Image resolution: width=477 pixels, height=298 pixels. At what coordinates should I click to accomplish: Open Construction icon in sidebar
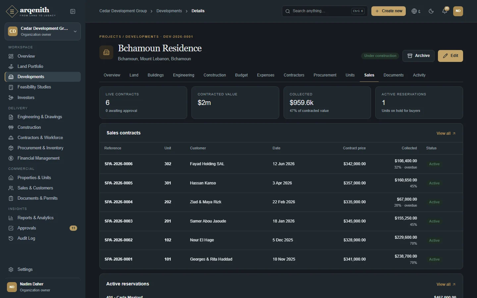point(11,127)
